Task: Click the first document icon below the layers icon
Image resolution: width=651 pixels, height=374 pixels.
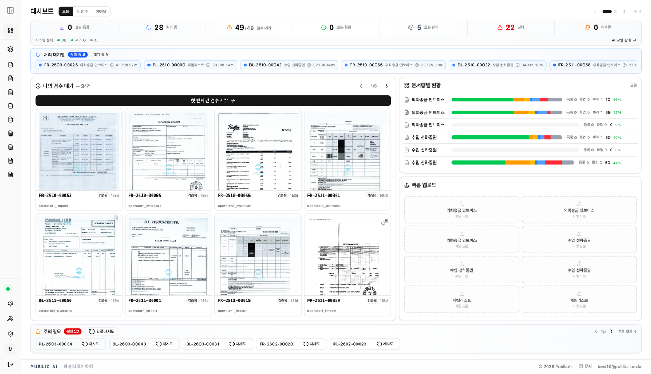Action: click(x=10, y=64)
